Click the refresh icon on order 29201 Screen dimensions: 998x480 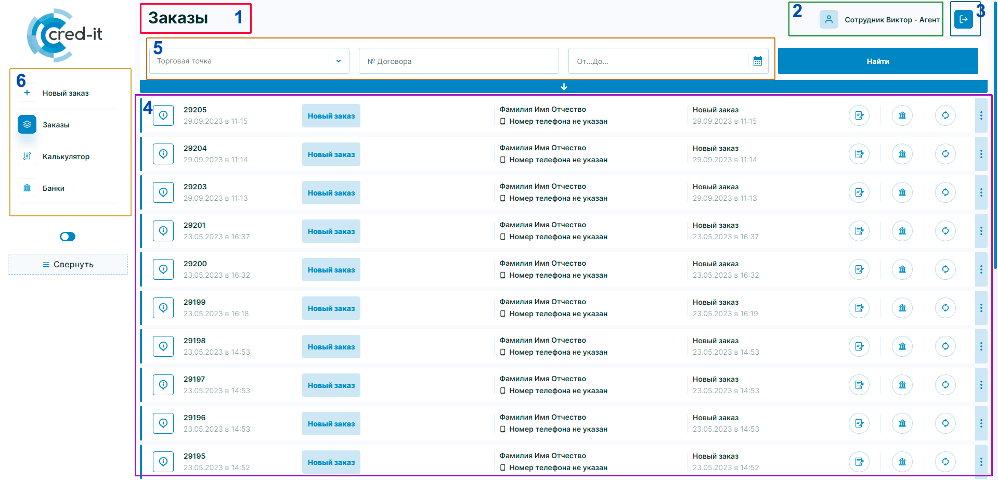[x=945, y=231]
